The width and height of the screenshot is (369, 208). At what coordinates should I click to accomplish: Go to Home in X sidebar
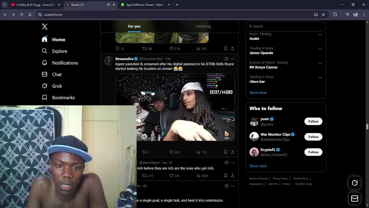click(54, 40)
